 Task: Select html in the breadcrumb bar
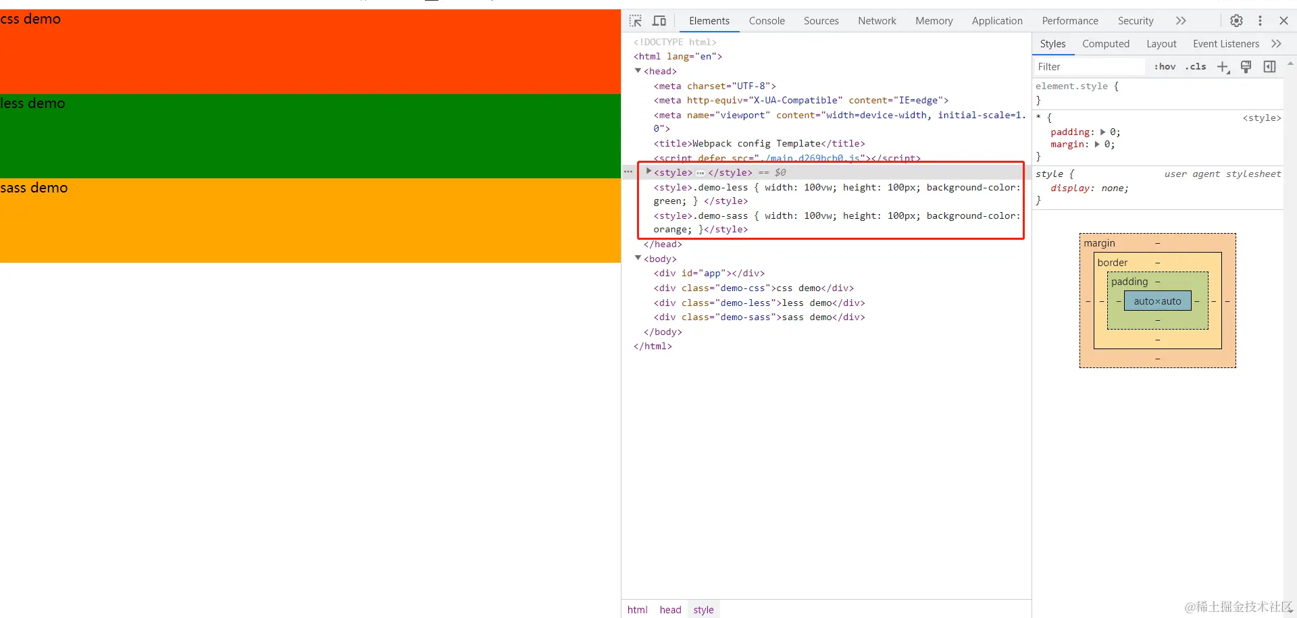[x=637, y=610]
